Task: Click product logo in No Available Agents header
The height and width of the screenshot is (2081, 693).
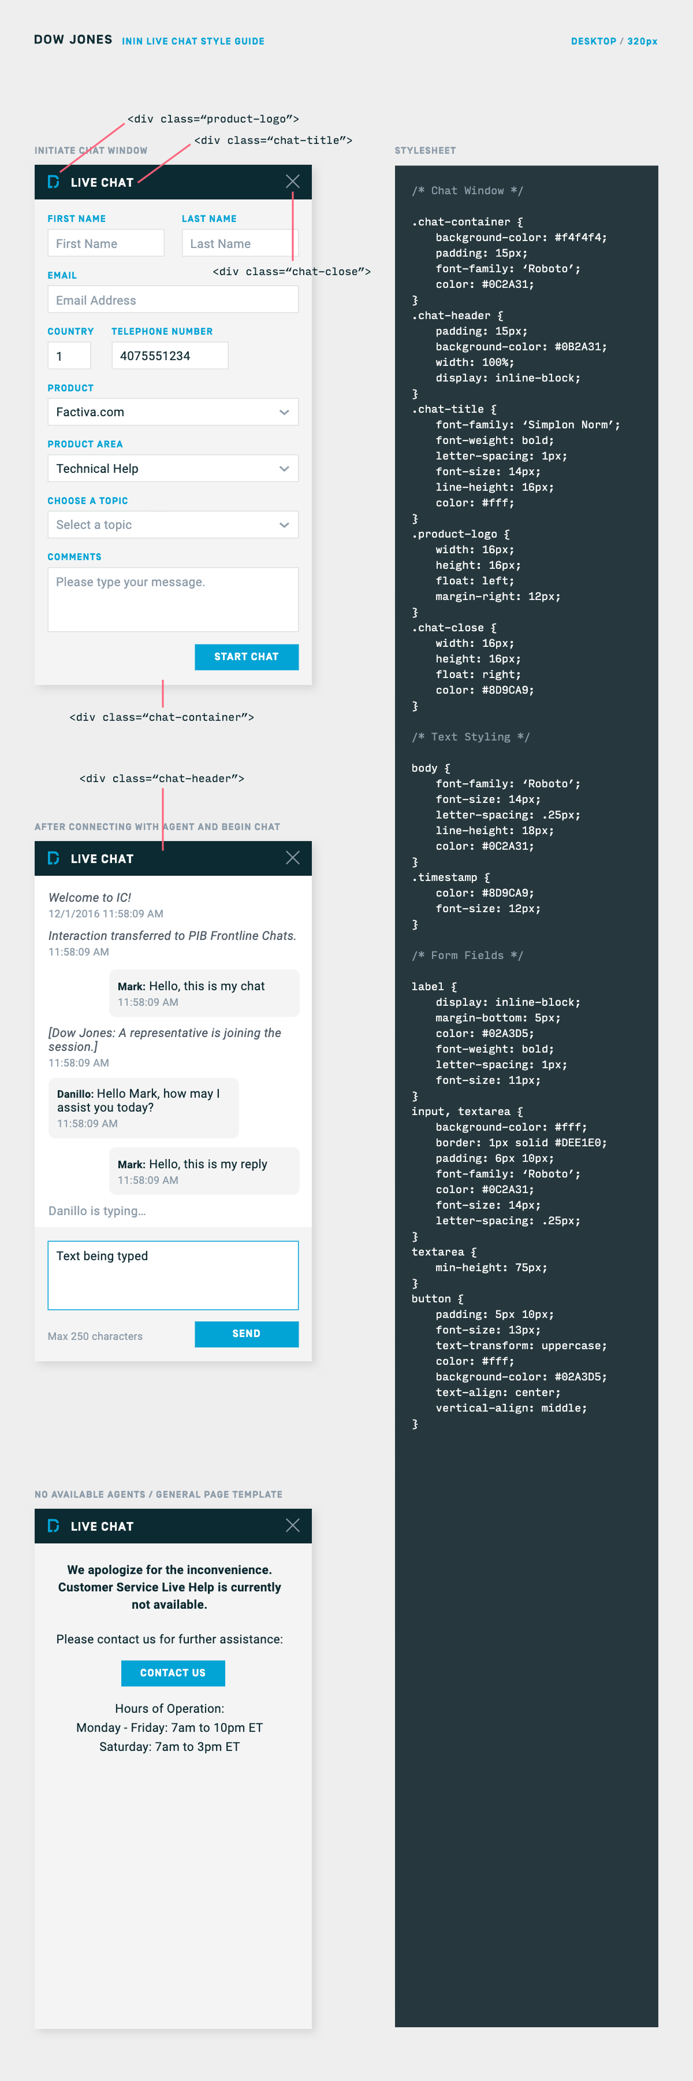Action: (53, 1525)
